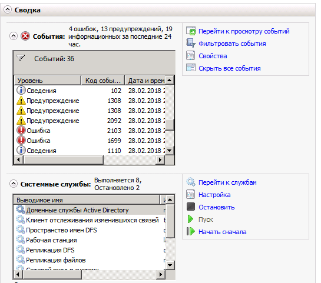Collapse the Системные службы section chevron
Screen dimensions: 321x283
tap(14, 184)
